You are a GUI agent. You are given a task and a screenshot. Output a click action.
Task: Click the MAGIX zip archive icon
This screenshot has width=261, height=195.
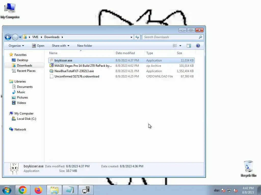(x=51, y=66)
